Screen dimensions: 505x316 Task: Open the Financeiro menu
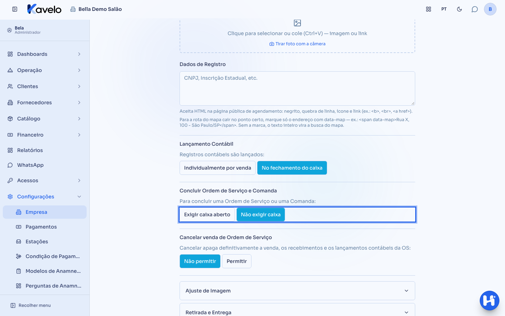point(45,135)
